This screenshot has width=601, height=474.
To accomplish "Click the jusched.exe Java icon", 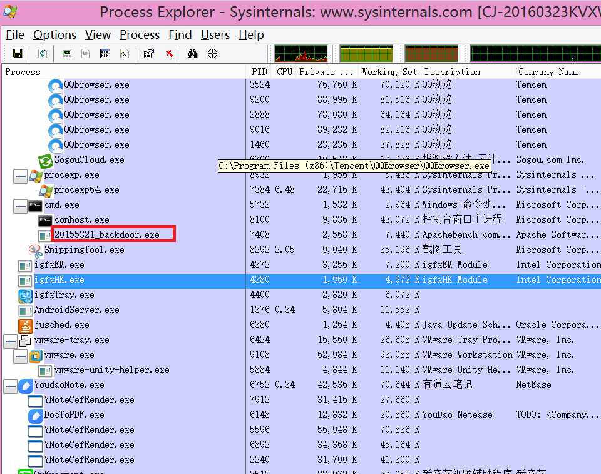I will tap(26, 326).
